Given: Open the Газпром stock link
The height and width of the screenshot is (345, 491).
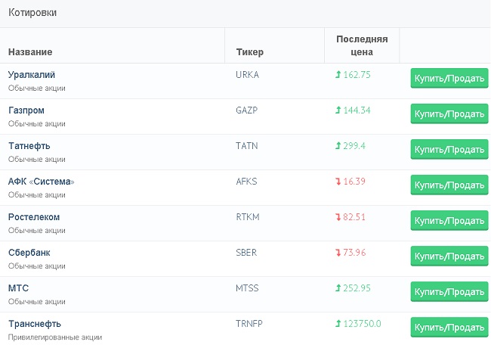Looking at the screenshot, I should coord(26,110).
